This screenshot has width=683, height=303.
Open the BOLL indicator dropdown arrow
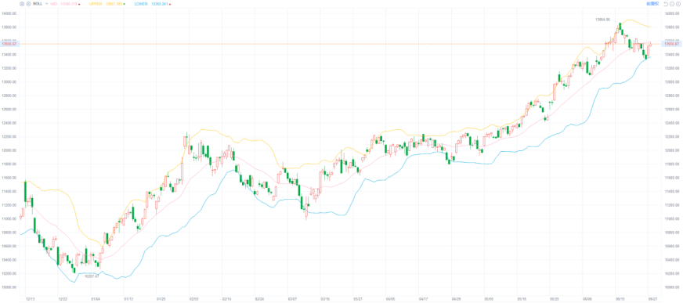click(47, 3)
